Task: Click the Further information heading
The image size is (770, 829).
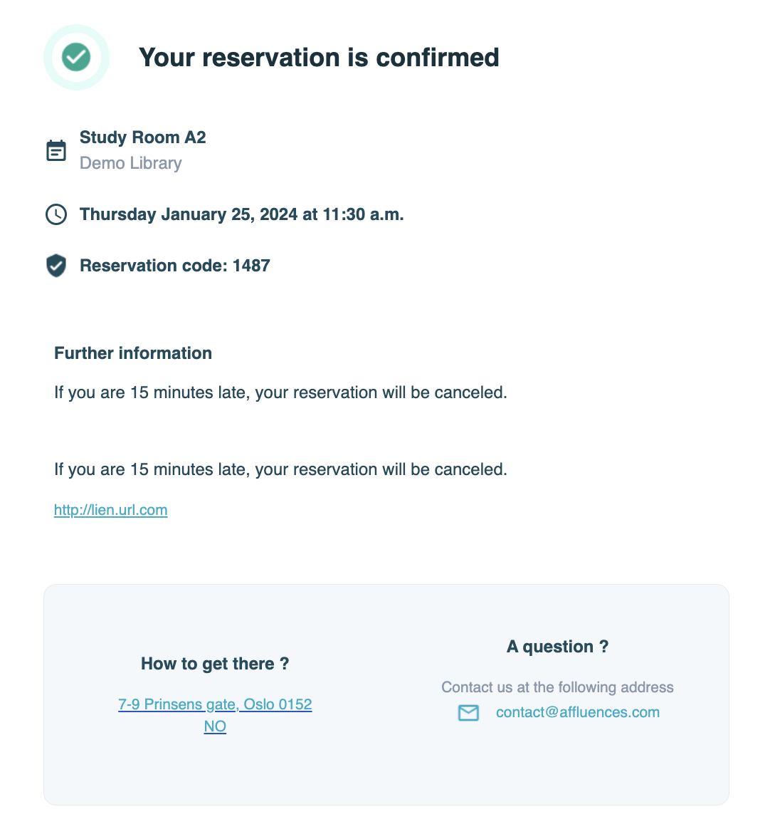Action: (x=133, y=353)
